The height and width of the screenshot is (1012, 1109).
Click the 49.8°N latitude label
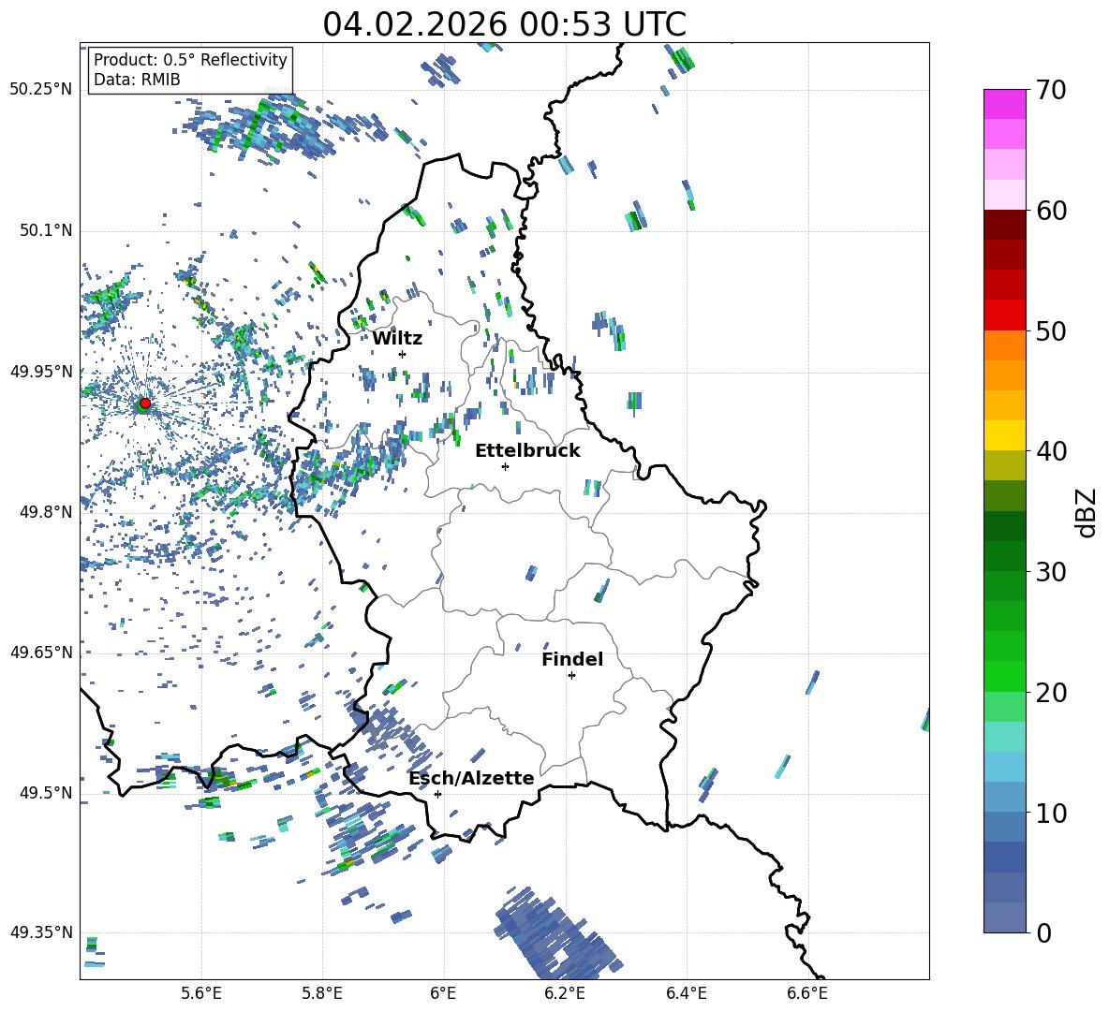point(45,512)
